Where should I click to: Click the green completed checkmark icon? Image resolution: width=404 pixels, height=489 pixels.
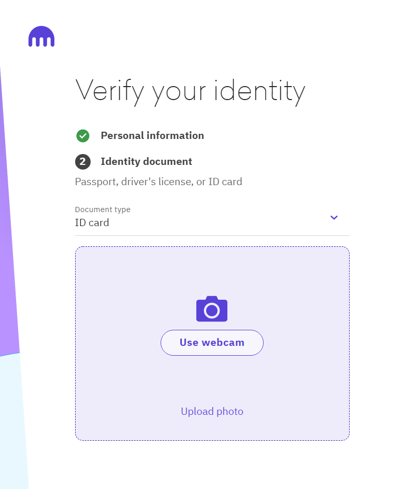pyautogui.click(x=83, y=136)
